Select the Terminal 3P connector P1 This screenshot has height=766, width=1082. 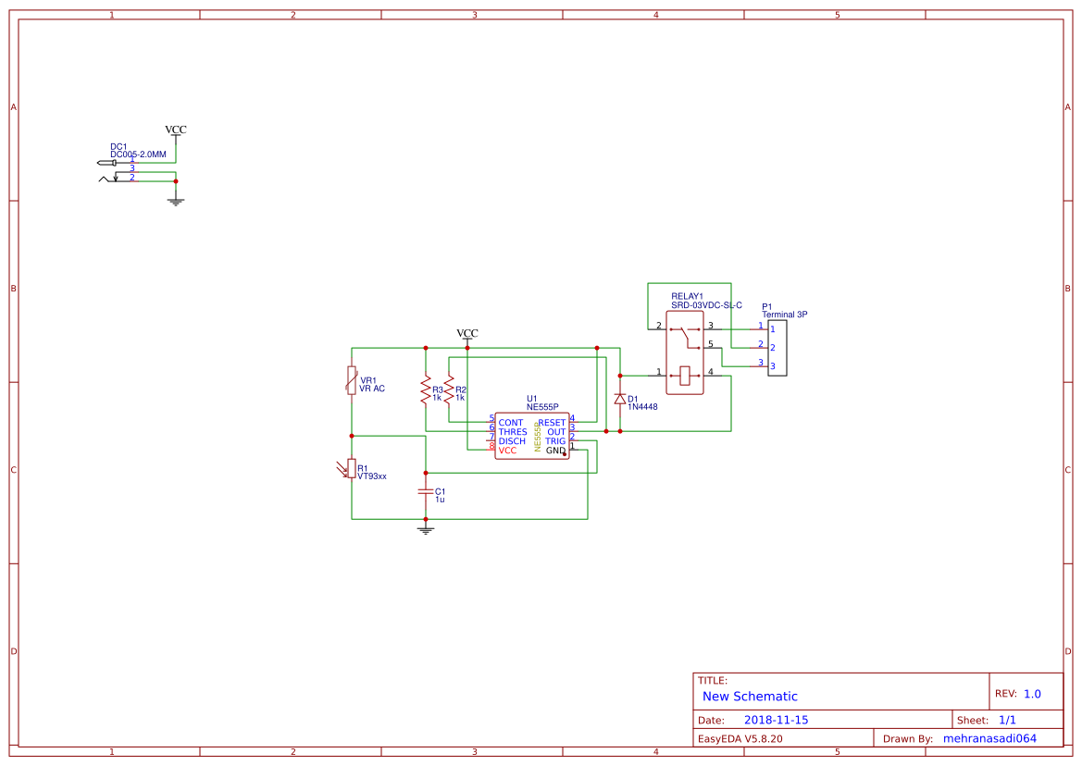pyautogui.click(x=776, y=350)
